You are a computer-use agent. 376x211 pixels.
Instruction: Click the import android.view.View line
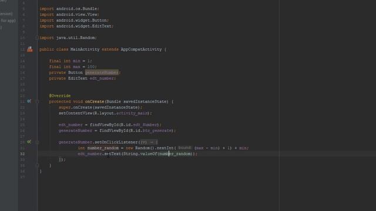pyautogui.click(x=69, y=14)
